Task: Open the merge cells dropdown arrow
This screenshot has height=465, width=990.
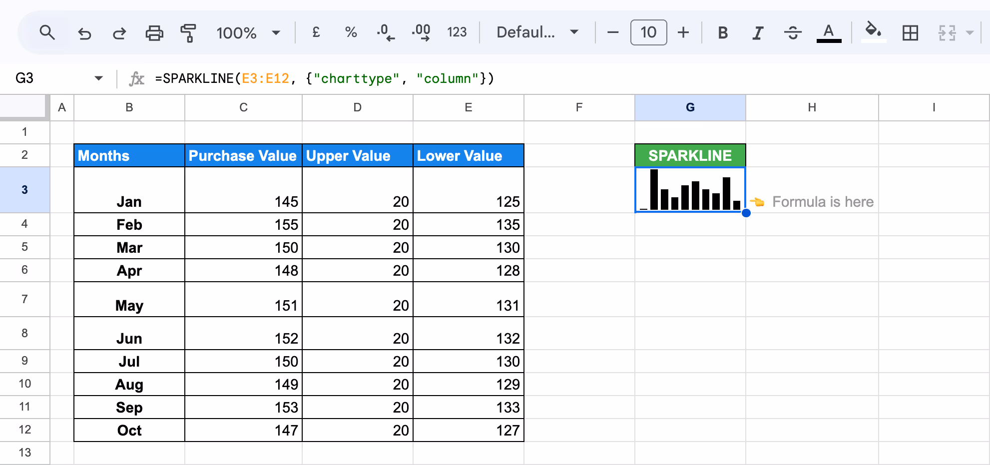Action: pyautogui.click(x=969, y=33)
